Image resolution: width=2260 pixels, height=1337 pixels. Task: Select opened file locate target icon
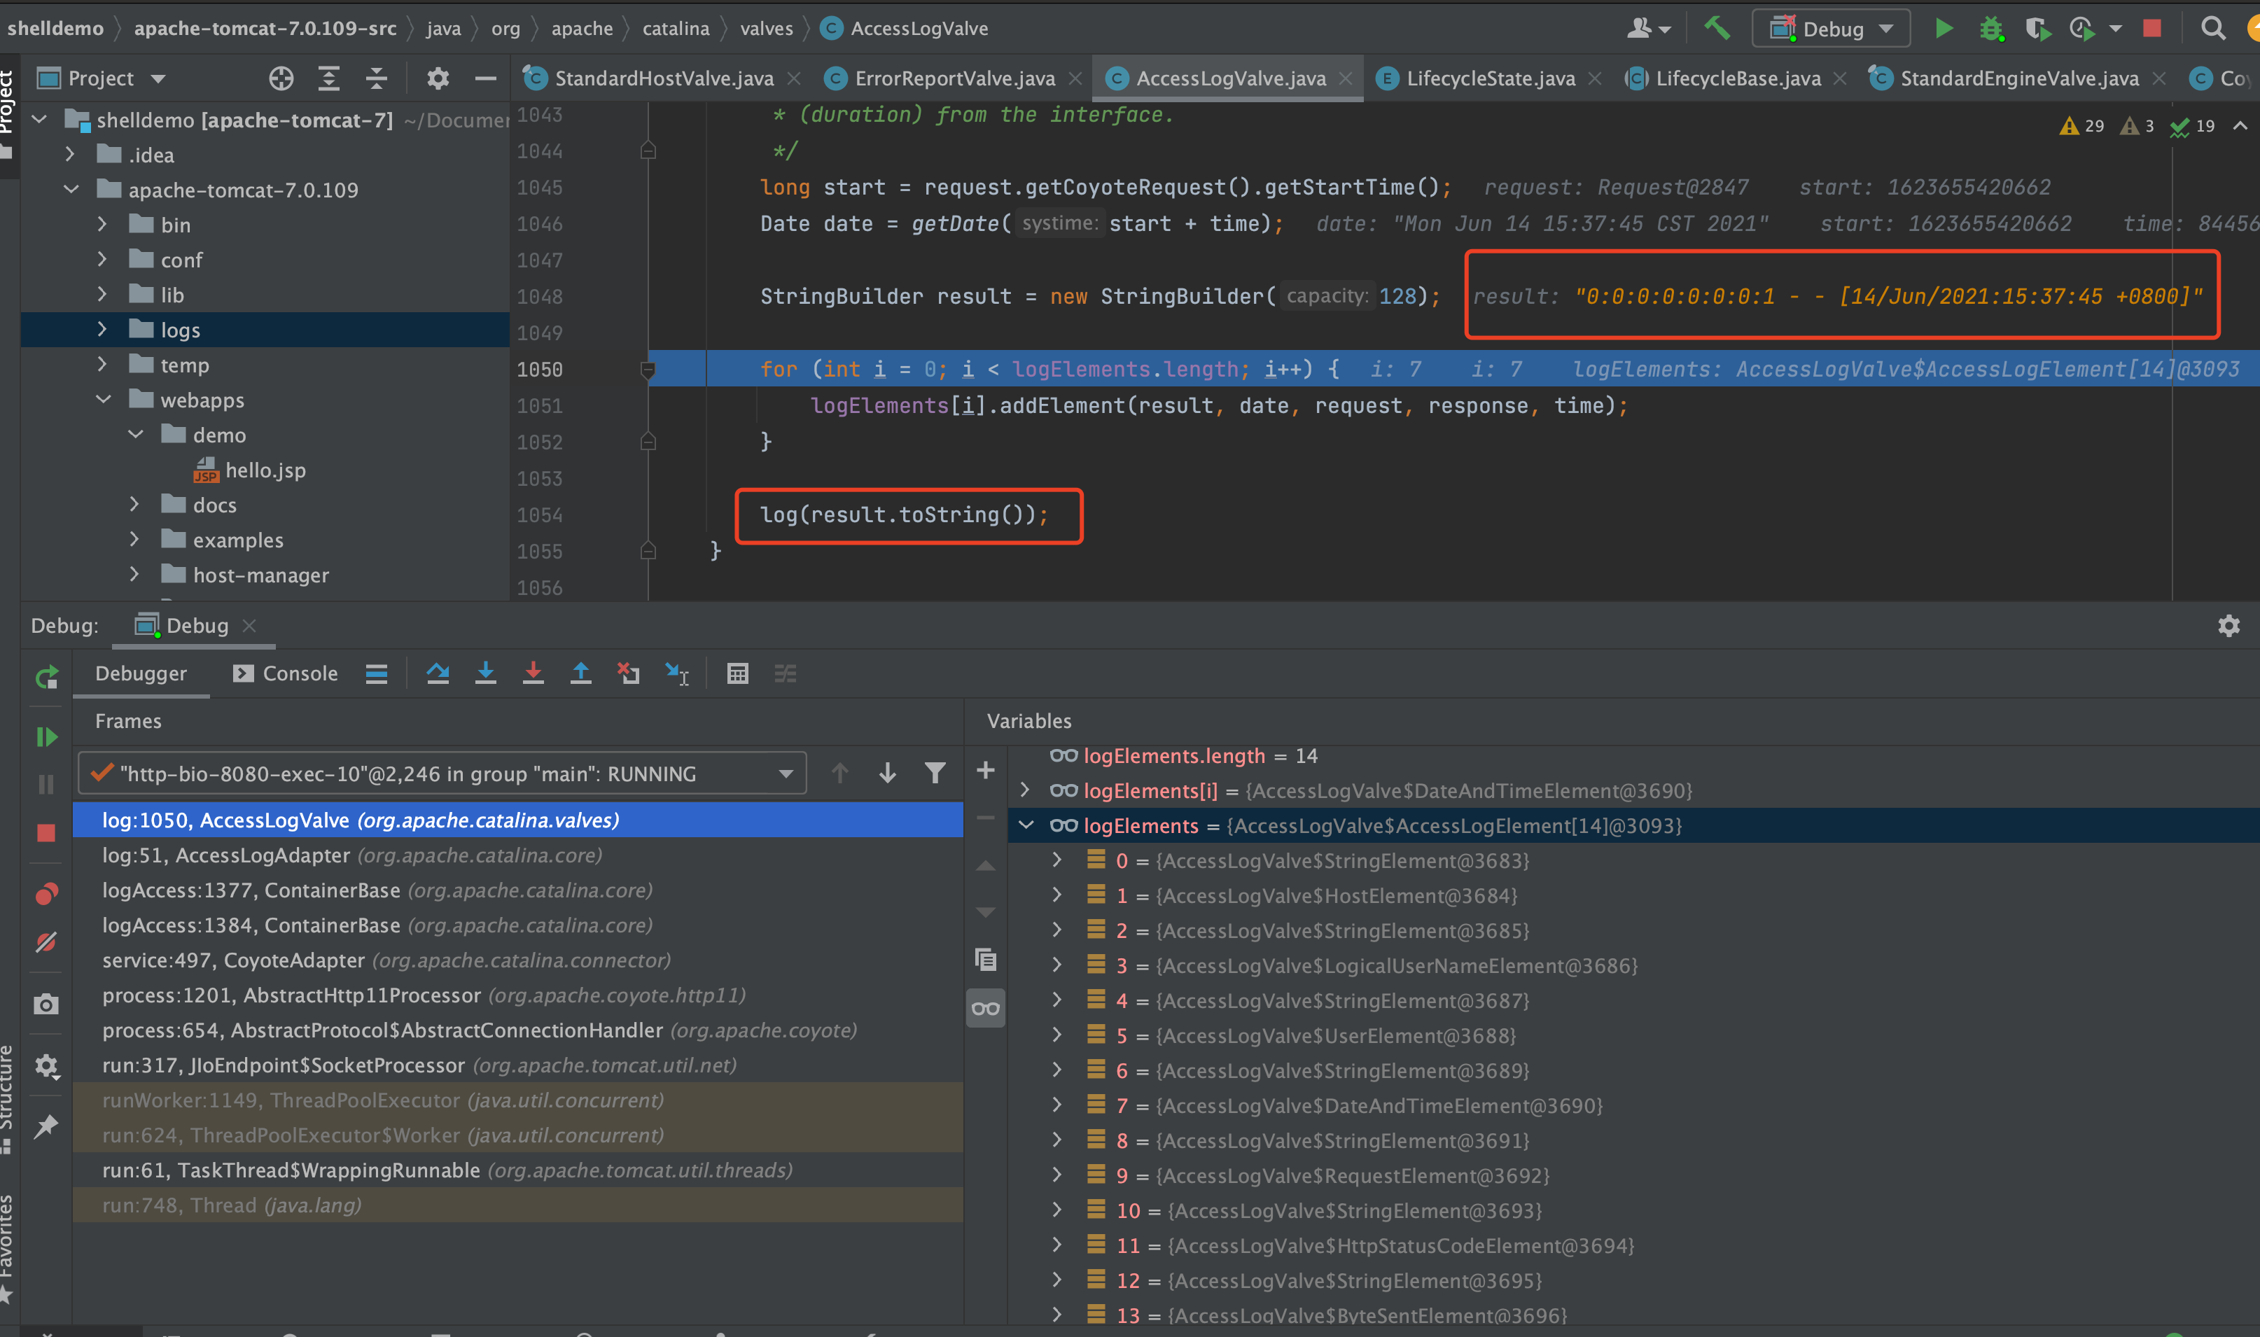pos(281,79)
